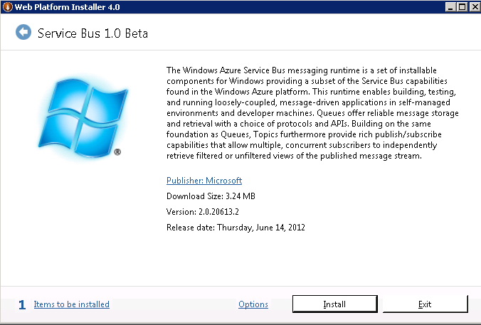Go back using the blue arrow icon
Viewport: 481px width, 325px height.
(x=23, y=32)
